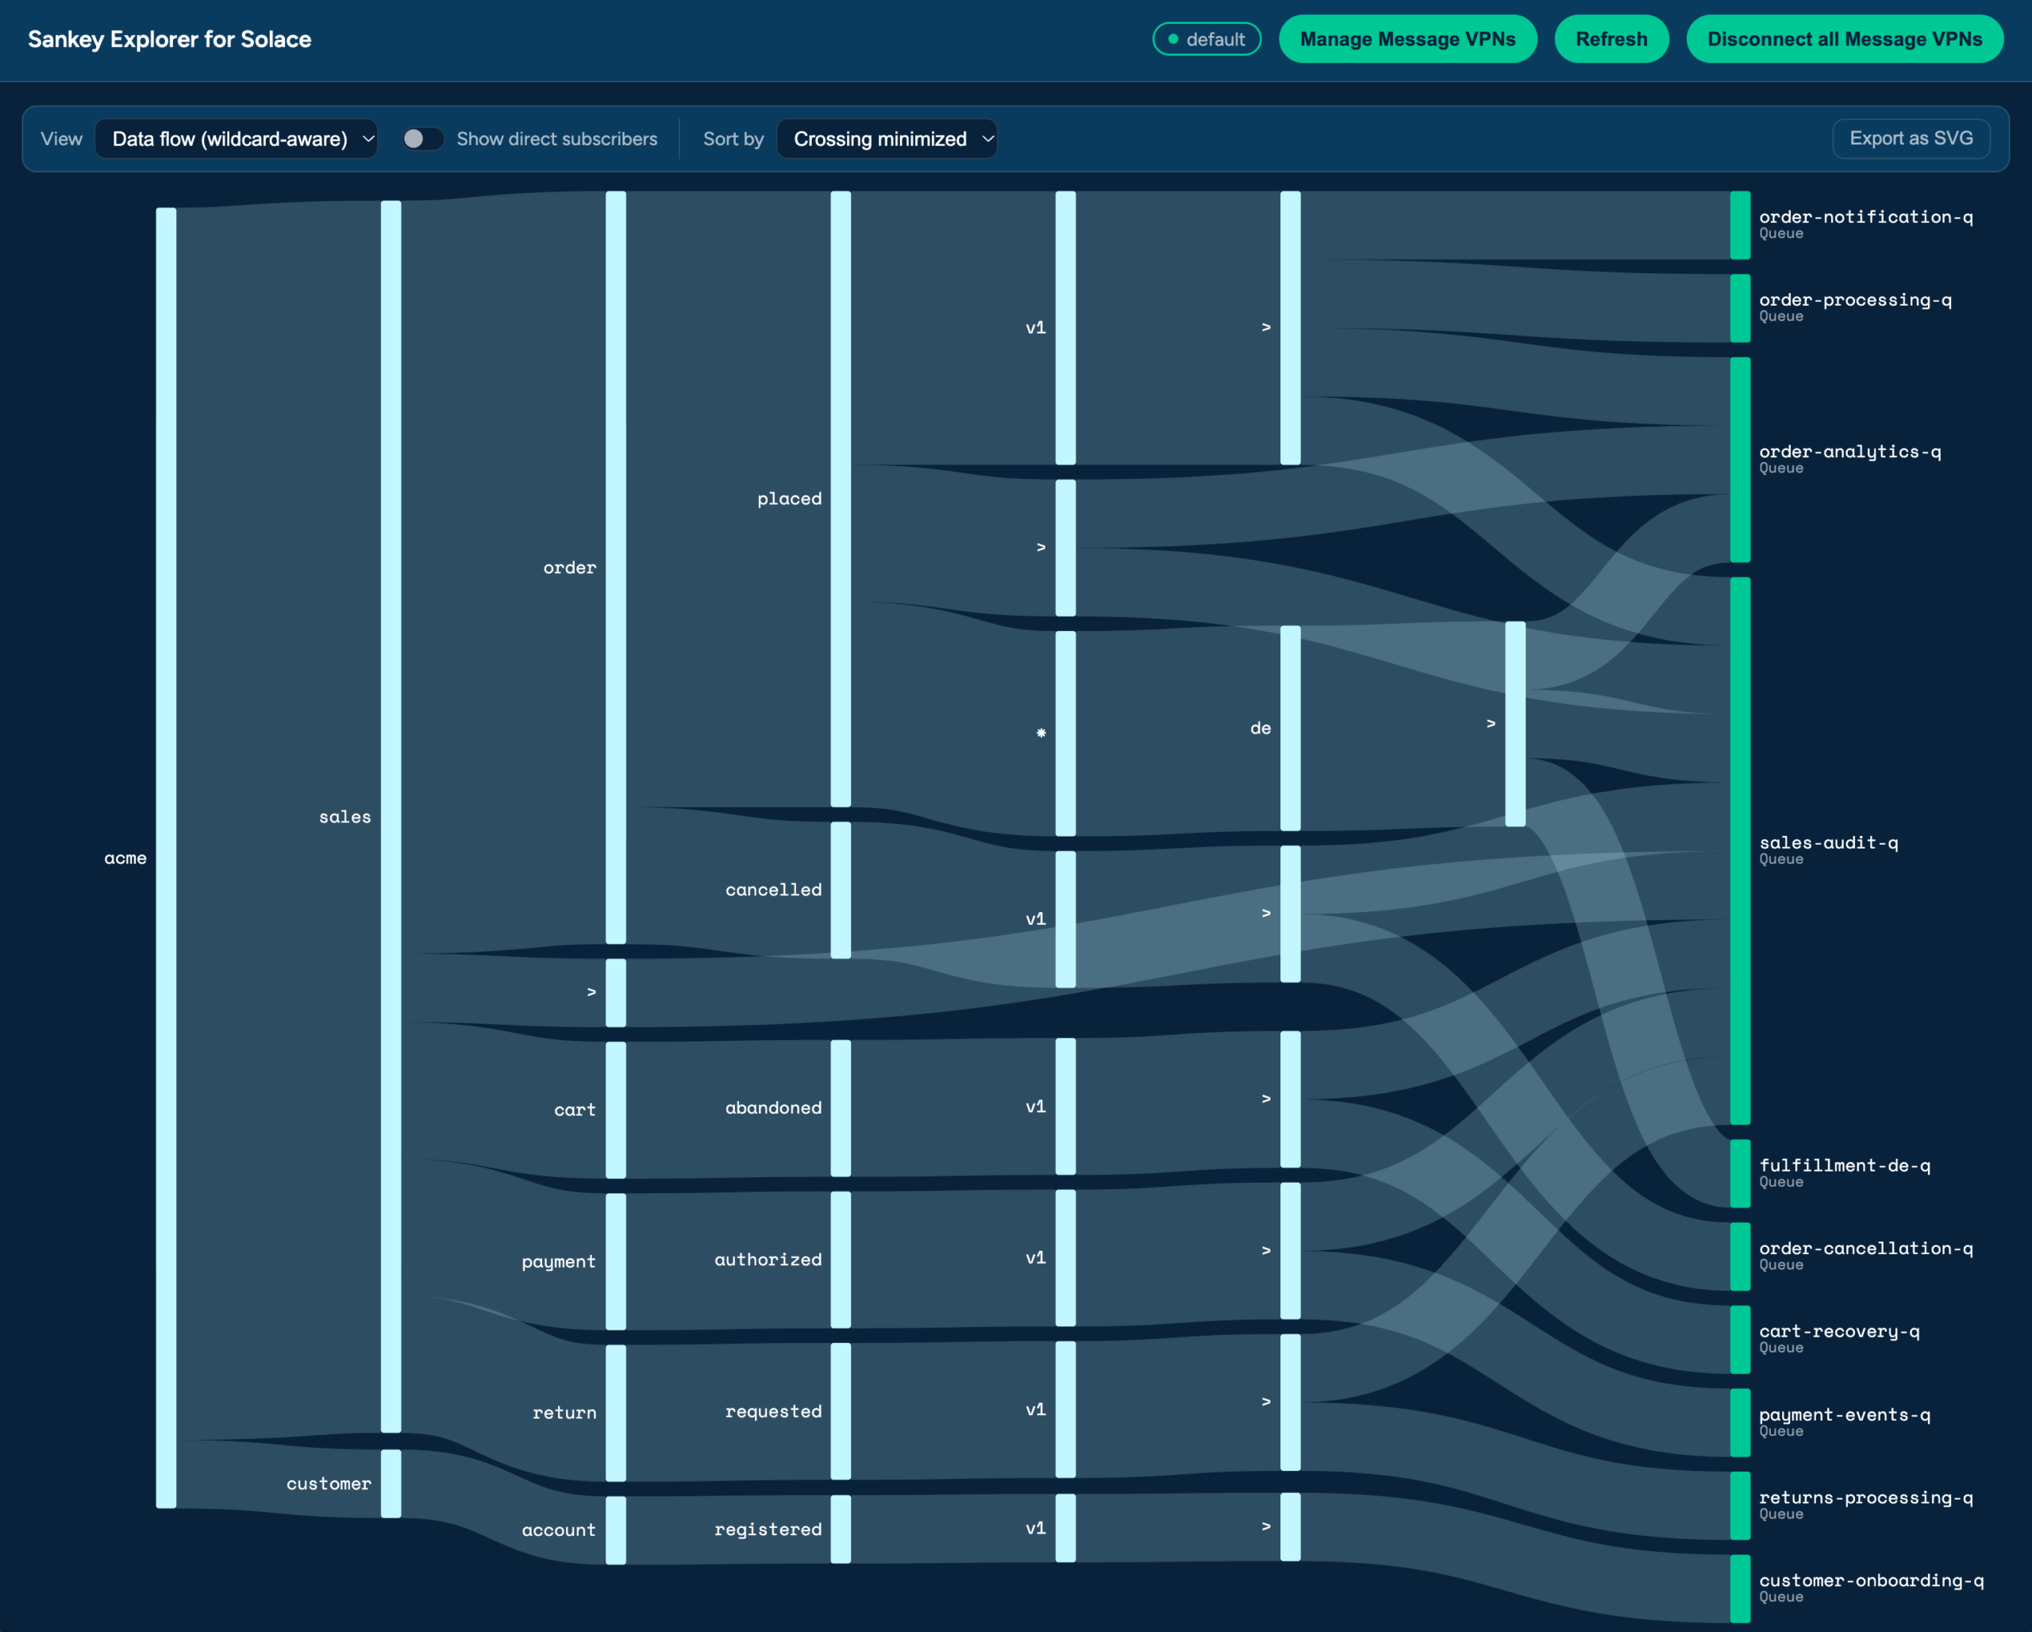Select the acme root node bar
Viewport: 2032px width, 1632px height.
tap(166, 857)
